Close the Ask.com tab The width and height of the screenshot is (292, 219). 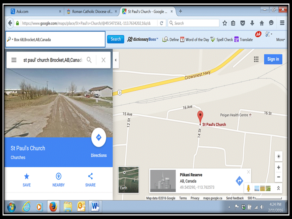pos(60,11)
